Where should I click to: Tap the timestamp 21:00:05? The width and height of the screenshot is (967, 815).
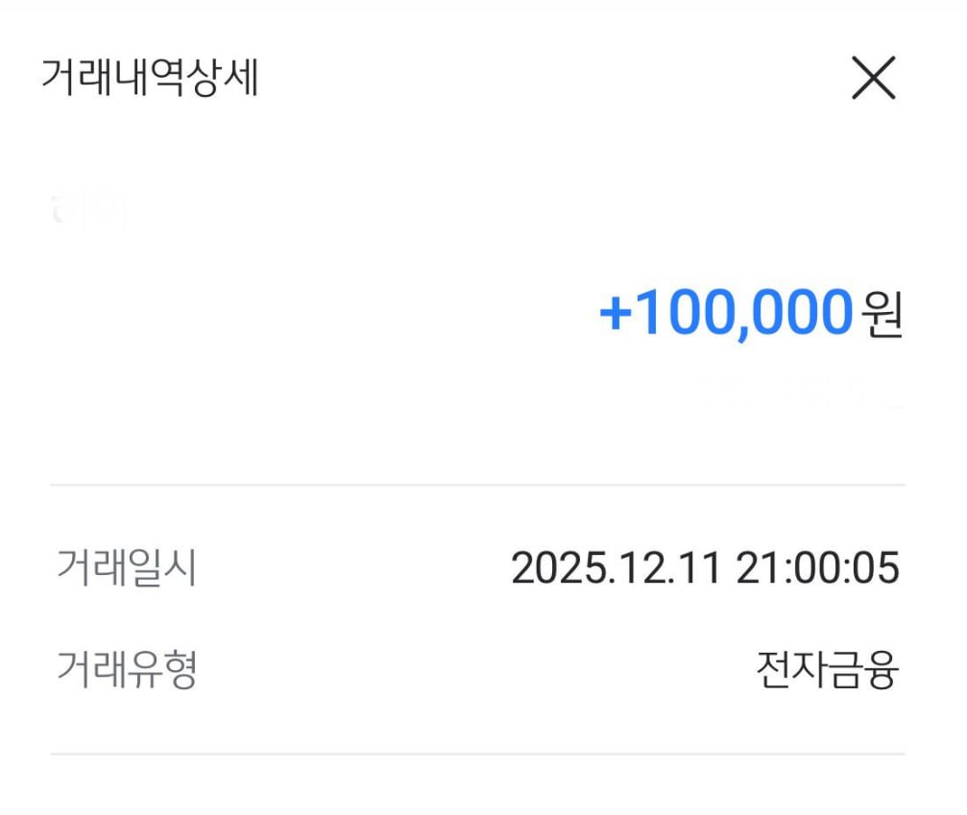(821, 566)
